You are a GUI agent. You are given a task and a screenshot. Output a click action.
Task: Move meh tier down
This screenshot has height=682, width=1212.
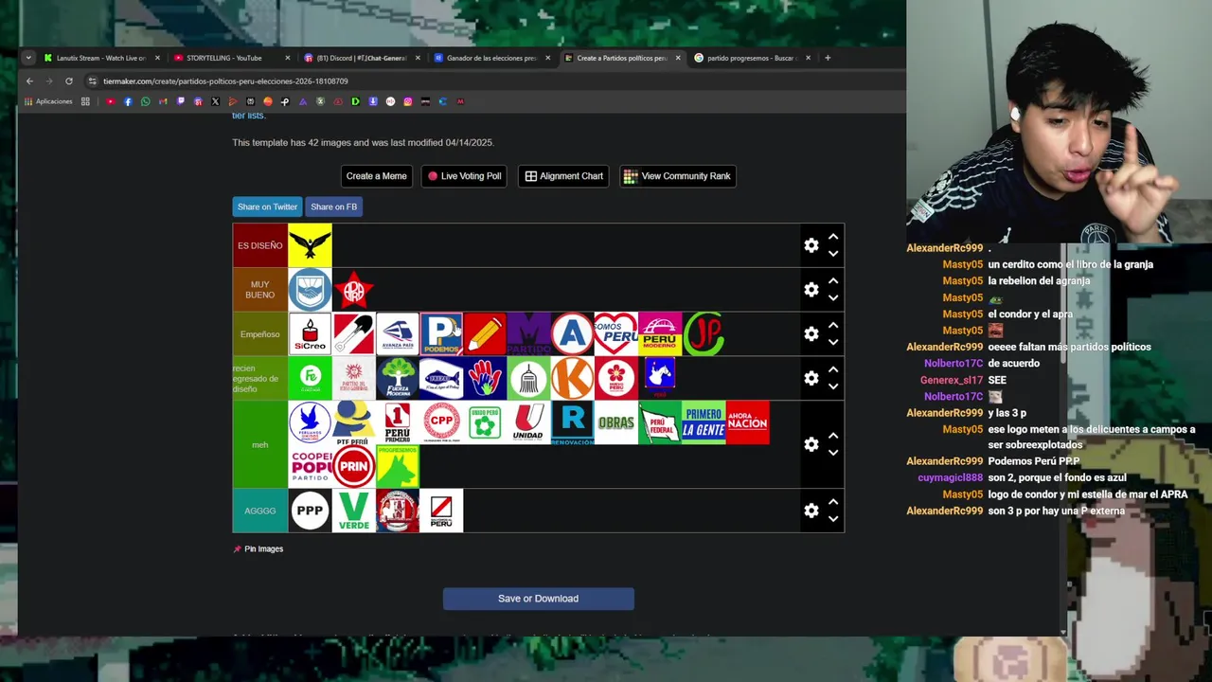pos(833,453)
